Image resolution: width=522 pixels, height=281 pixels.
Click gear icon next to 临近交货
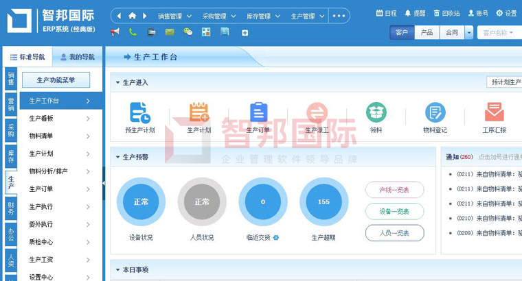coord(276,238)
